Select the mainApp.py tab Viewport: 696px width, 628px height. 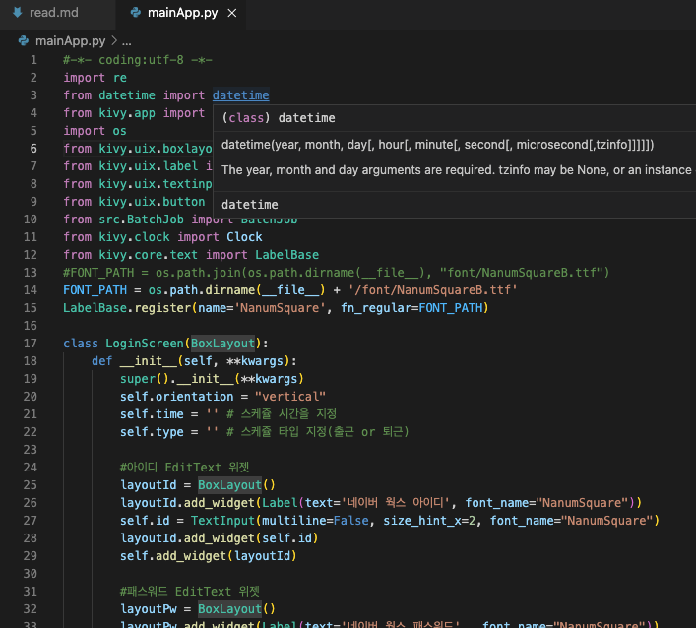(182, 13)
